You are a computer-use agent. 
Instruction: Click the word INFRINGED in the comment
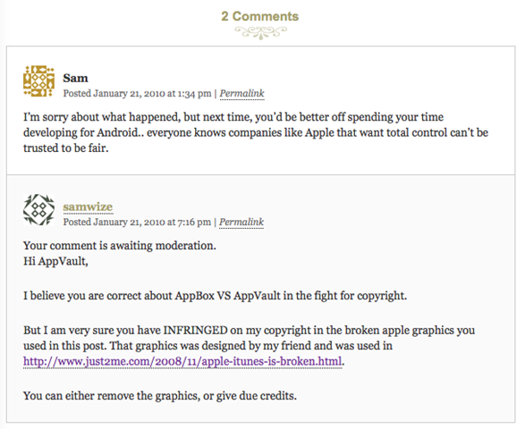click(196, 331)
